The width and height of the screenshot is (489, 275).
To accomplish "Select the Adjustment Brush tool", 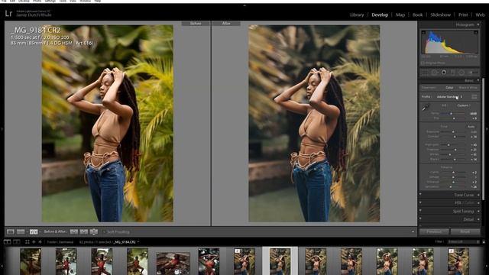I will pyautogui.click(x=474, y=73).
